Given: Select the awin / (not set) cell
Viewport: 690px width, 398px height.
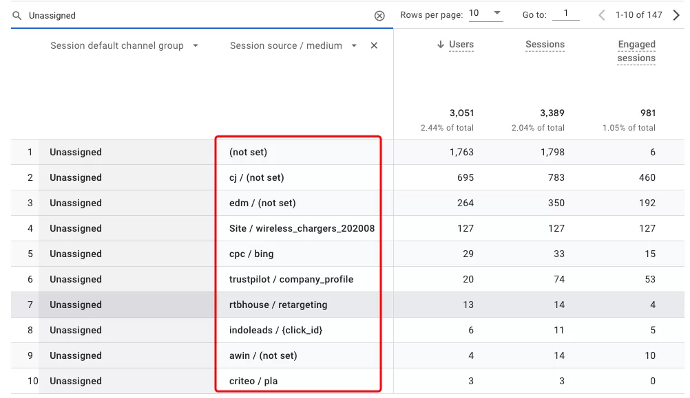Looking at the screenshot, I should 263,356.
